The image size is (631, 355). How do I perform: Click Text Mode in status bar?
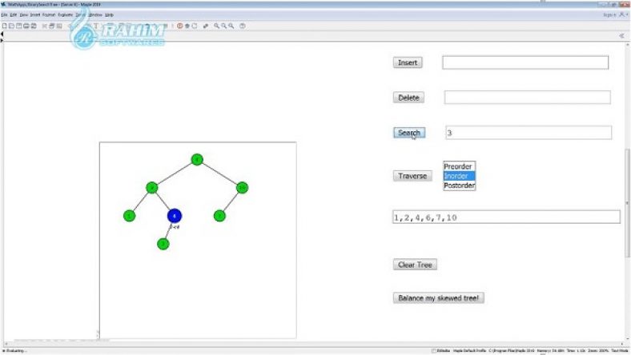coord(620,350)
